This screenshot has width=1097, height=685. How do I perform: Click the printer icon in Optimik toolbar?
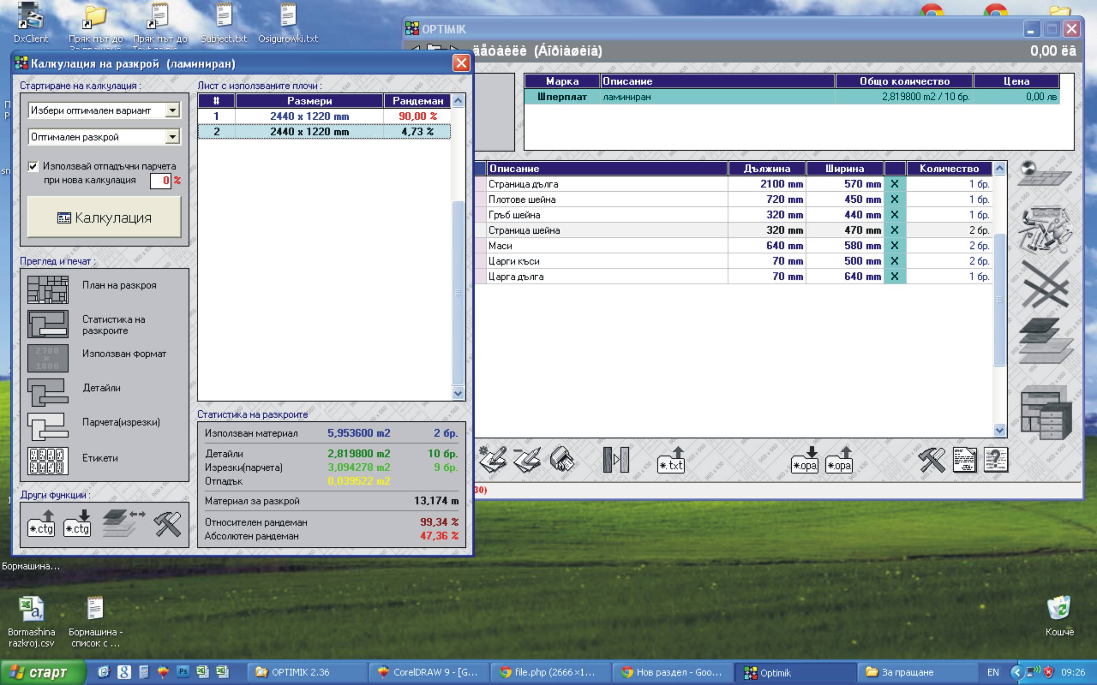[x=562, y=460]
